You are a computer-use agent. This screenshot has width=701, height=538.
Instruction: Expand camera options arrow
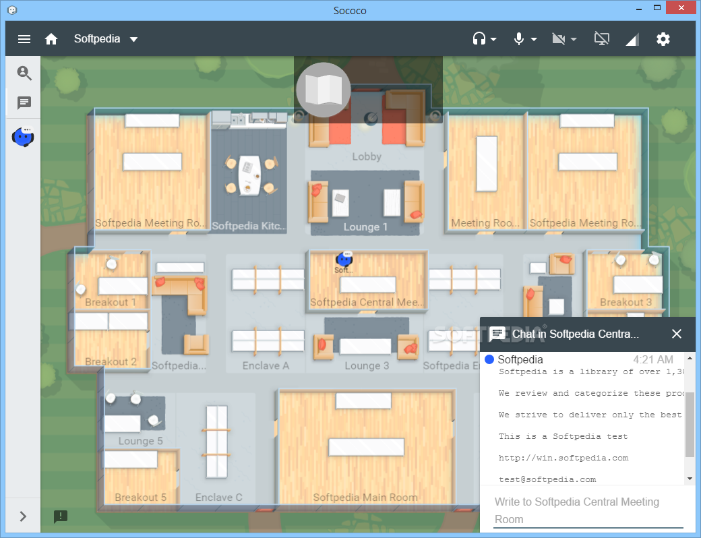(574, 39)
